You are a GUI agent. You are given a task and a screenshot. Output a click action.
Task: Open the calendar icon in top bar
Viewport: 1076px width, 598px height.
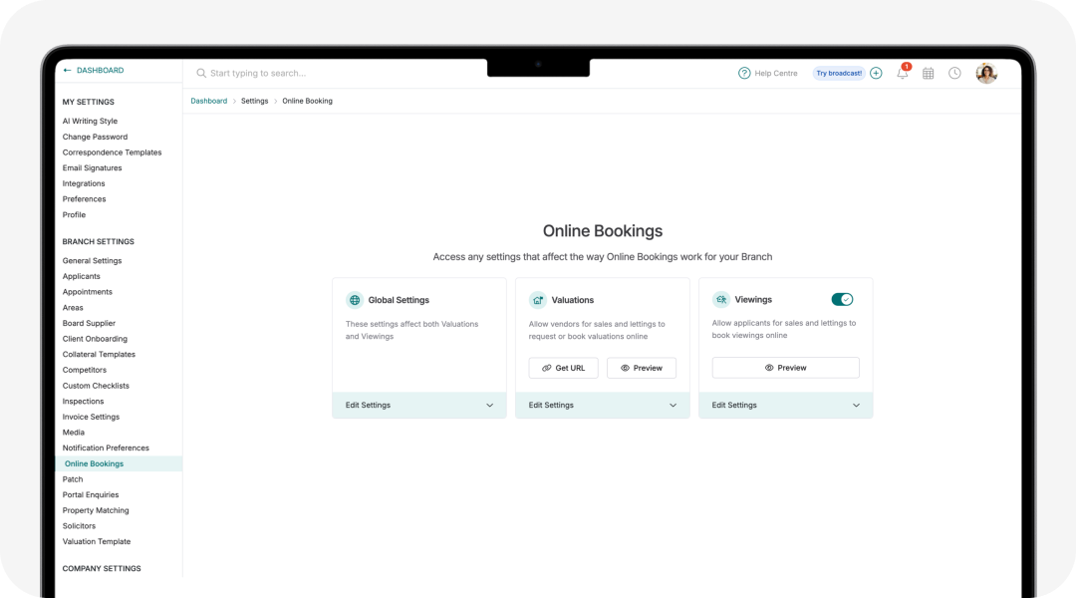tap(928, 73)
